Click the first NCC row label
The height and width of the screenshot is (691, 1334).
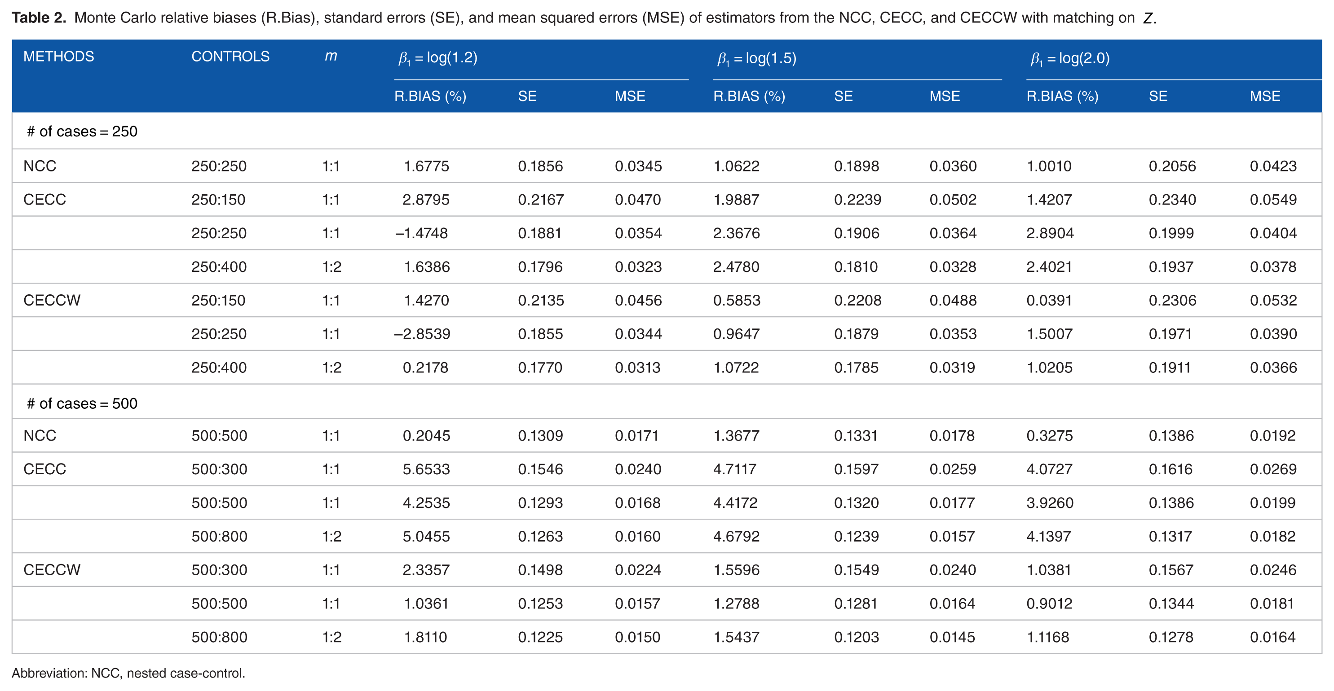point(40,166)
